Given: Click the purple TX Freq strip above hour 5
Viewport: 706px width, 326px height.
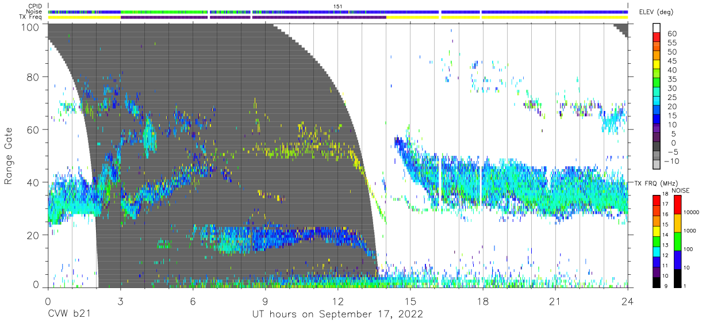Looking at the screenshot, I should pos(164,17).
